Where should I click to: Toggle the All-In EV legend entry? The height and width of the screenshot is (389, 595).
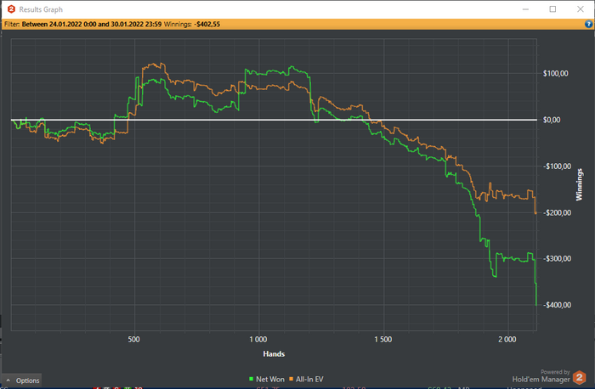(x=306, y=379)
